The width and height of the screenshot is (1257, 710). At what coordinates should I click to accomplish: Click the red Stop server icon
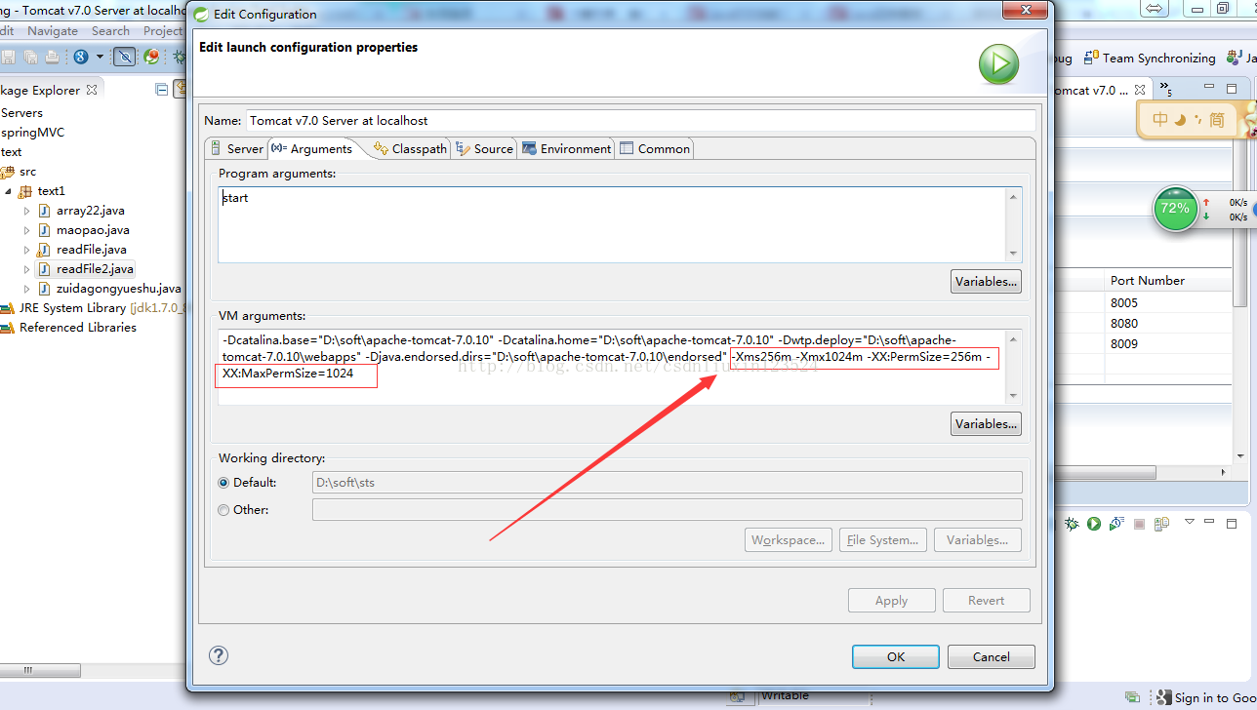(x=1139, y=524)
